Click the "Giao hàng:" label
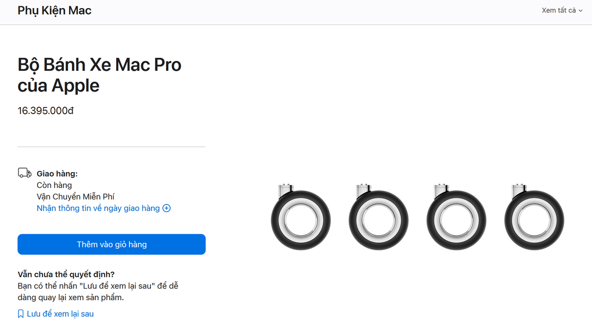Viewport: 592px width, 335px height. (57, 173)
